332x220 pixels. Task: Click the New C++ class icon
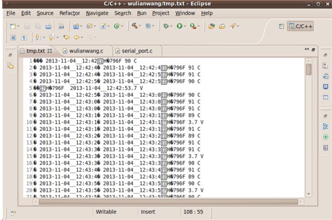pyautogui.click(x=116, y=26)
